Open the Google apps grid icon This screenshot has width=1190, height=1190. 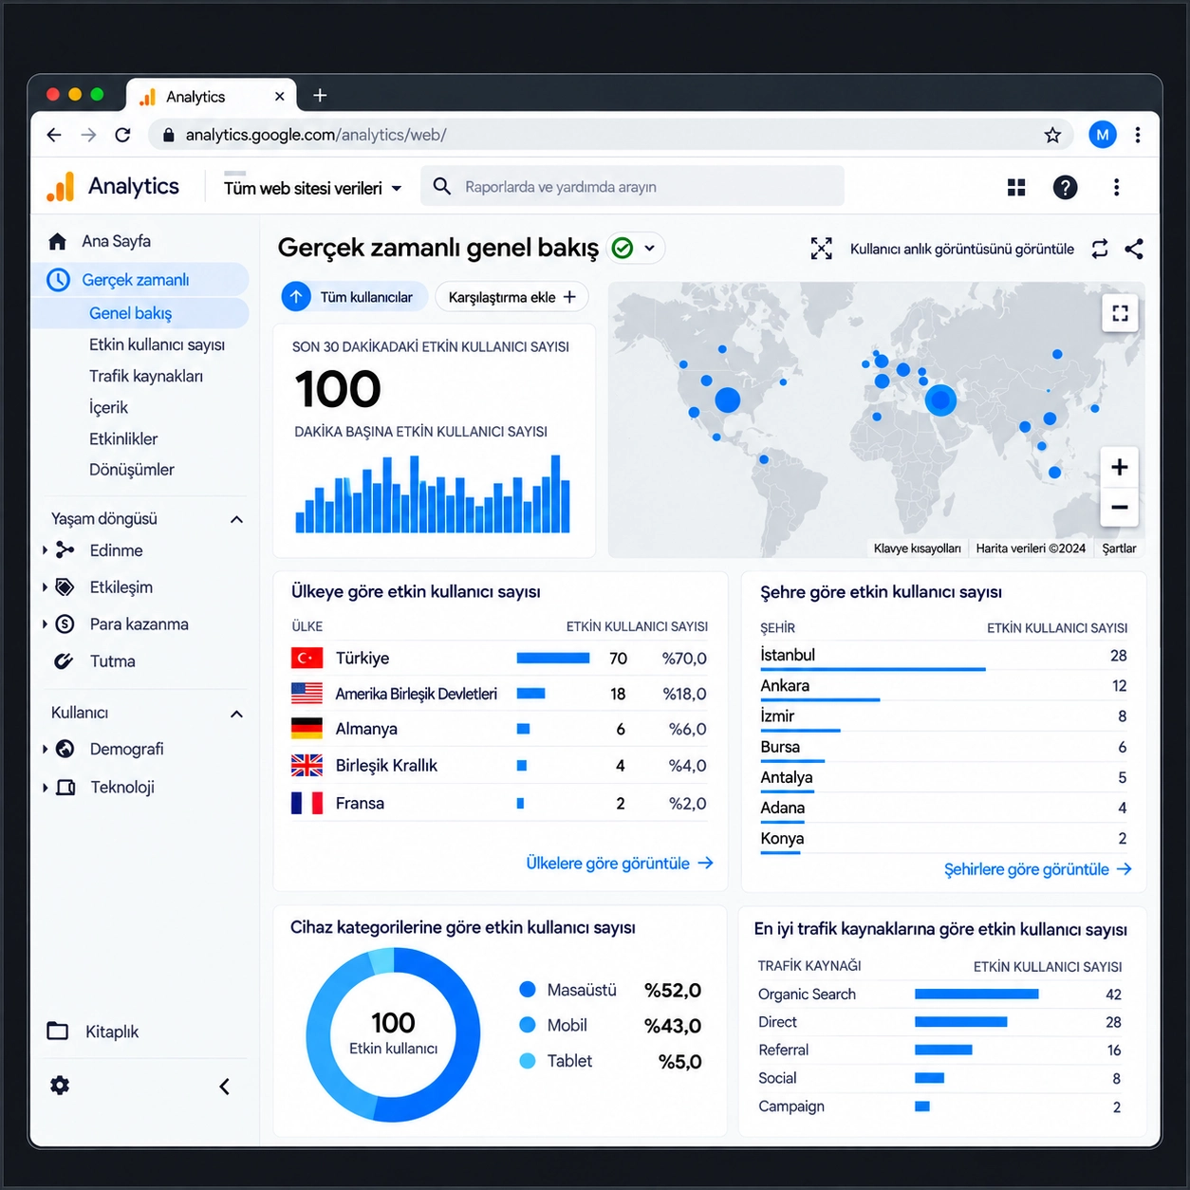click(x=1016, y=187)
